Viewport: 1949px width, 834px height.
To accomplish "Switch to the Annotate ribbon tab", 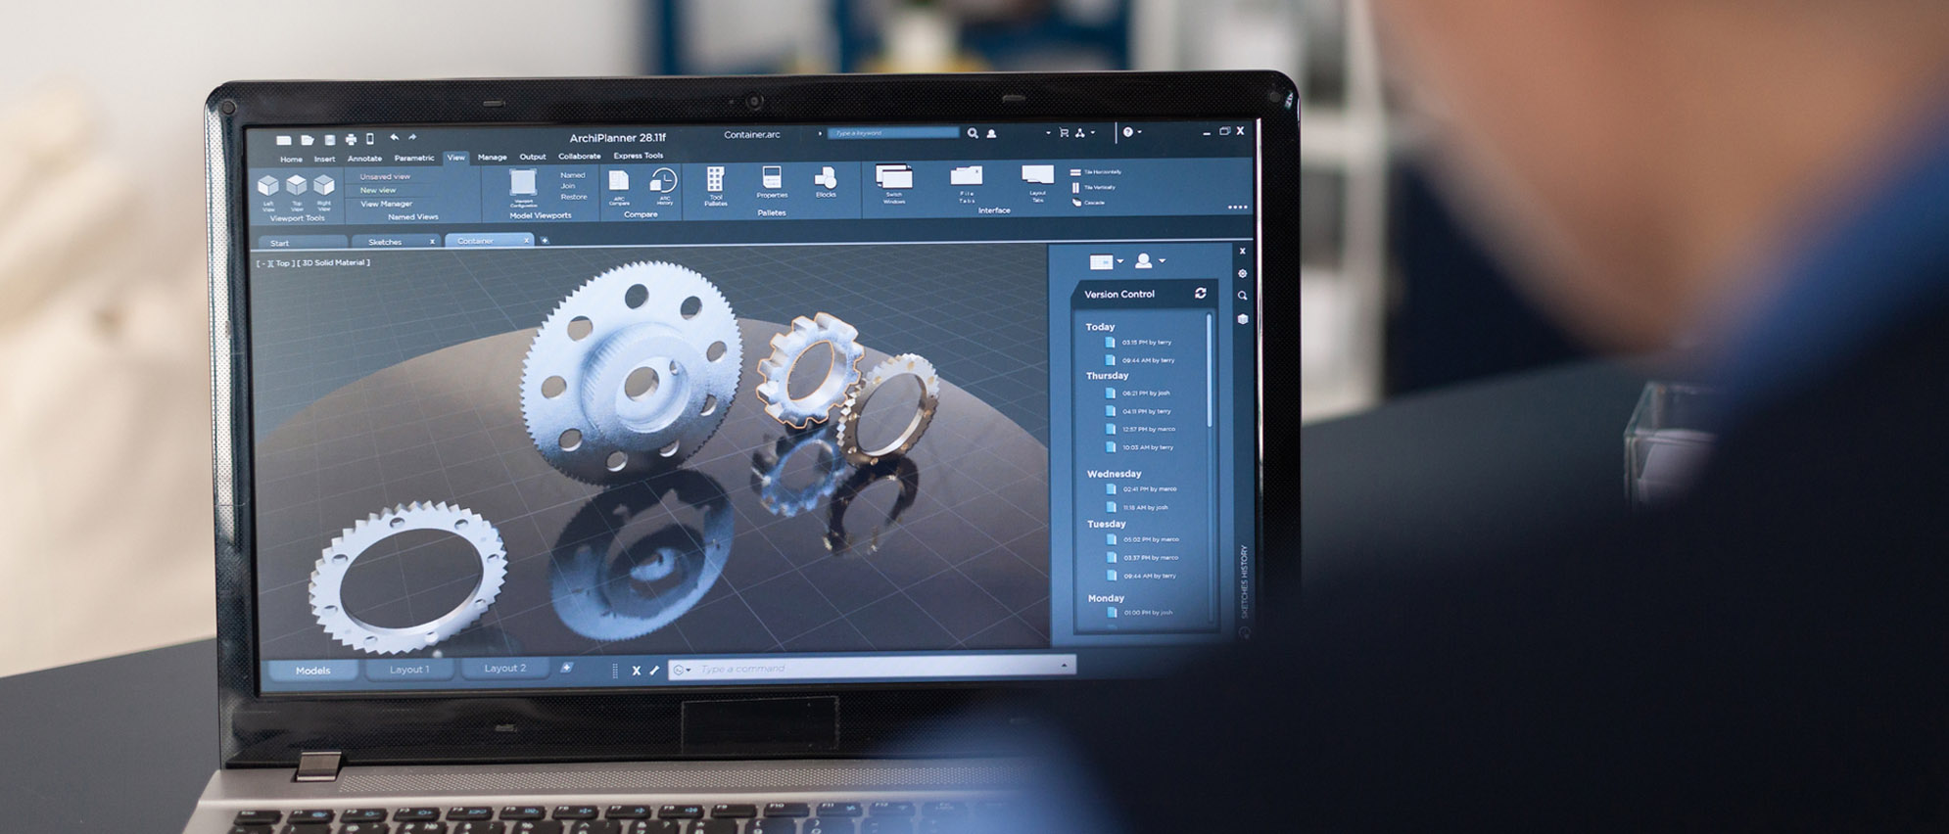I will (364, 159).
